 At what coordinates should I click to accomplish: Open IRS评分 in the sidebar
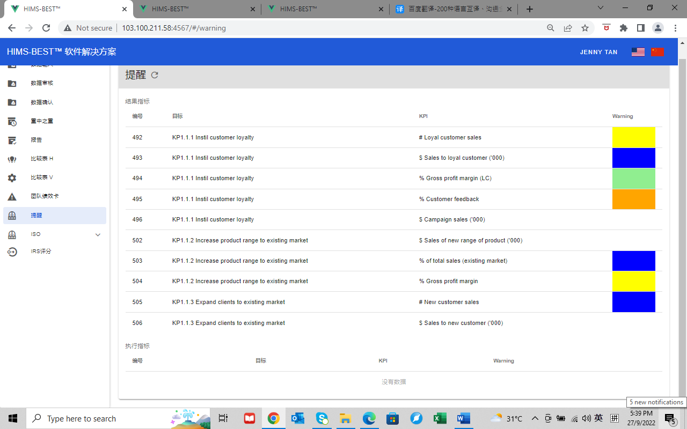pyautogui.click(x=41, y=252)
